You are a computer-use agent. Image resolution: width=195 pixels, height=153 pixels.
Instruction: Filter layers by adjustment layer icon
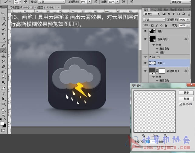(169, 14)
